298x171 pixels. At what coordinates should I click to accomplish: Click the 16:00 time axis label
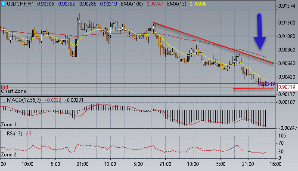(x=275, y=164)
